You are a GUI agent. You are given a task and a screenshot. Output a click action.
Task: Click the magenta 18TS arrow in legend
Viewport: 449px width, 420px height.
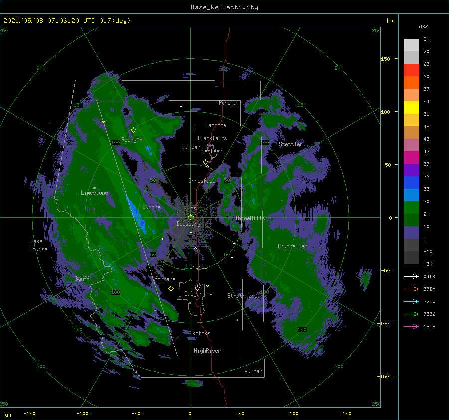pyautogui.click(x=411, y=326)
